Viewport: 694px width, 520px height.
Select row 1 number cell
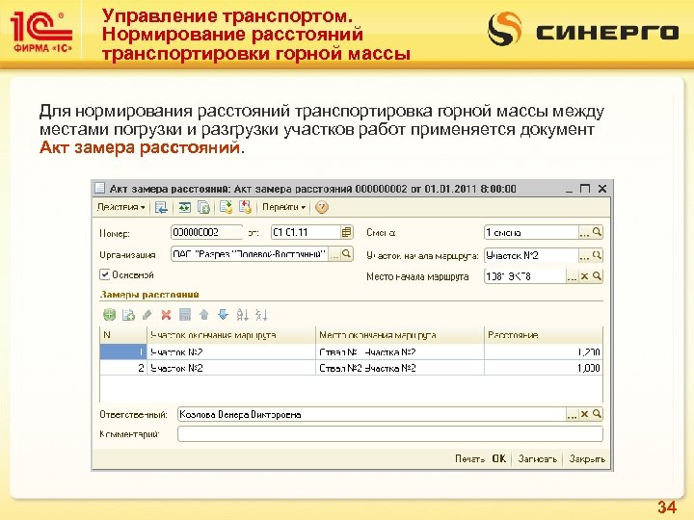123,352
